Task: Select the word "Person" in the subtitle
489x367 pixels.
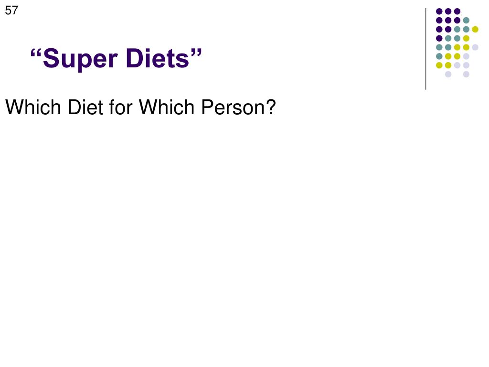Action: pyautogui.click(x=232, y=108)
